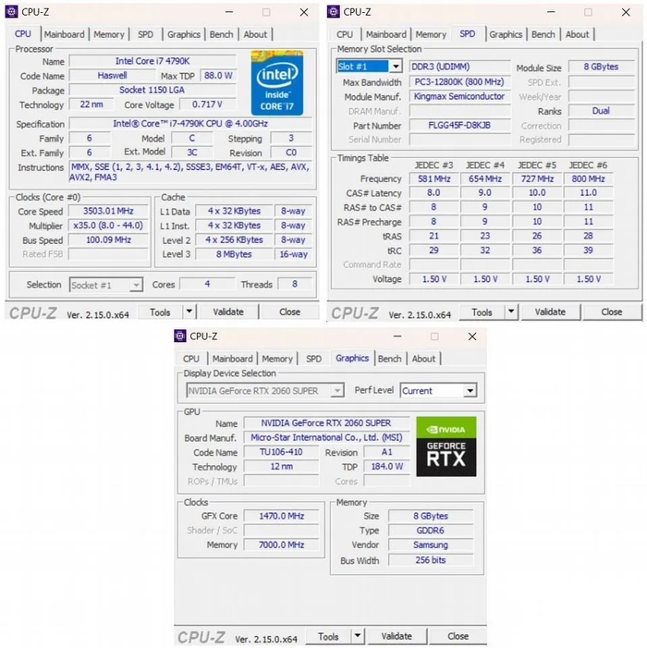This screenshot has height=648, width=647.
Task: Click the Part Number field FLGG45F-D8KJB
Action: pos(459,125)
